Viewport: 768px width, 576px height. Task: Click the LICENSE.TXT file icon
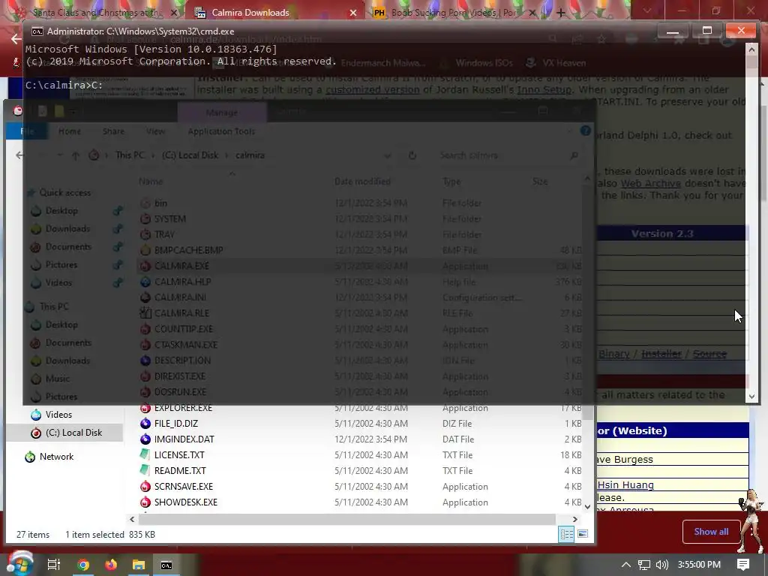click(x=145, y=455)
